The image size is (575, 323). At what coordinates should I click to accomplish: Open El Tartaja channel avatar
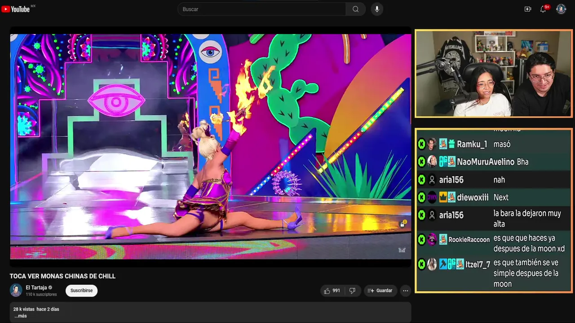coord(16,290)
